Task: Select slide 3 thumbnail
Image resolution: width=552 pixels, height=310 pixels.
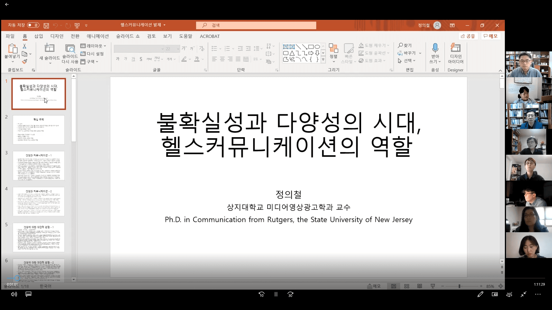Action: coord(39,166)
